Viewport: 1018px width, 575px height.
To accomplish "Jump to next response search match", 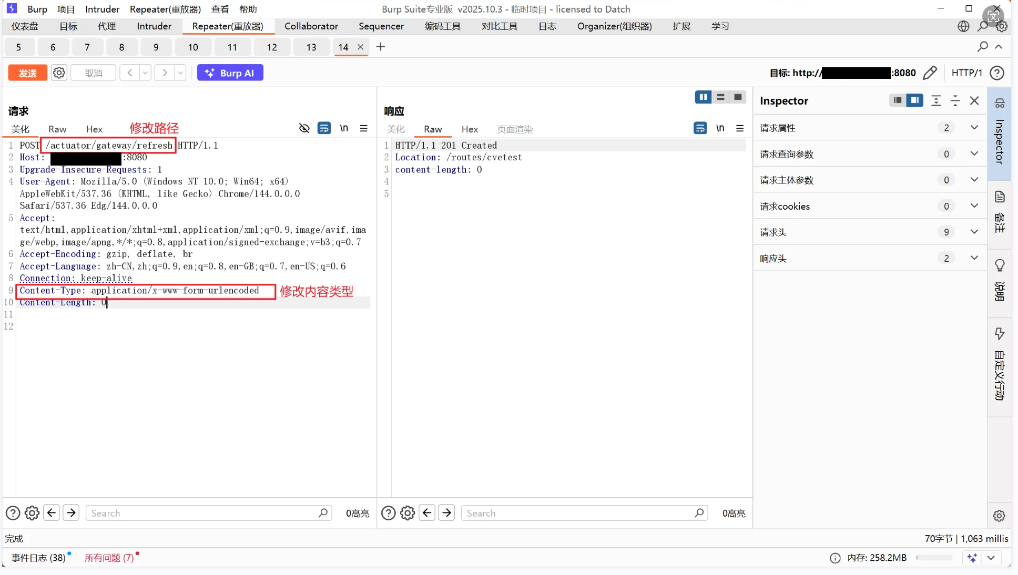I will coord(447,512).
